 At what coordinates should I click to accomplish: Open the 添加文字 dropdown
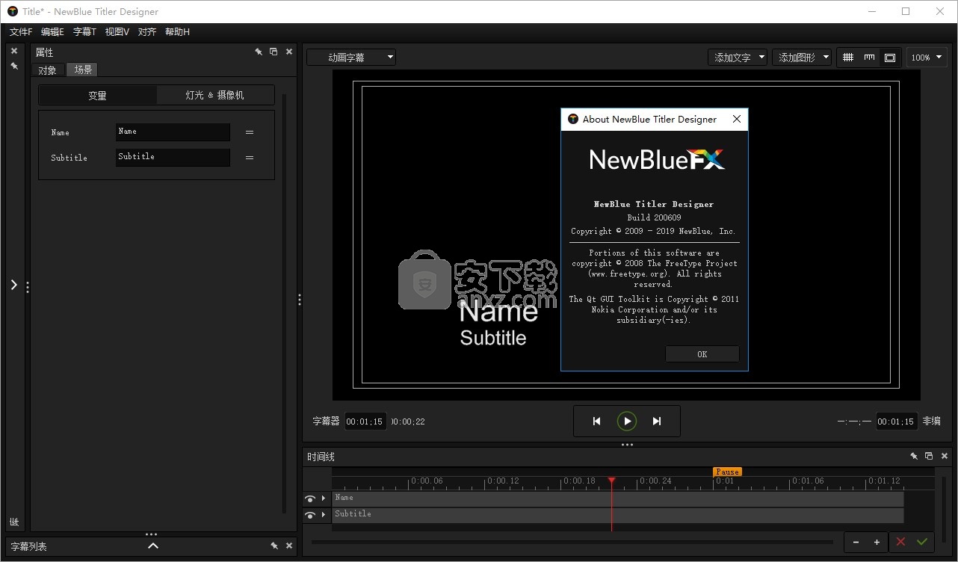738,58
